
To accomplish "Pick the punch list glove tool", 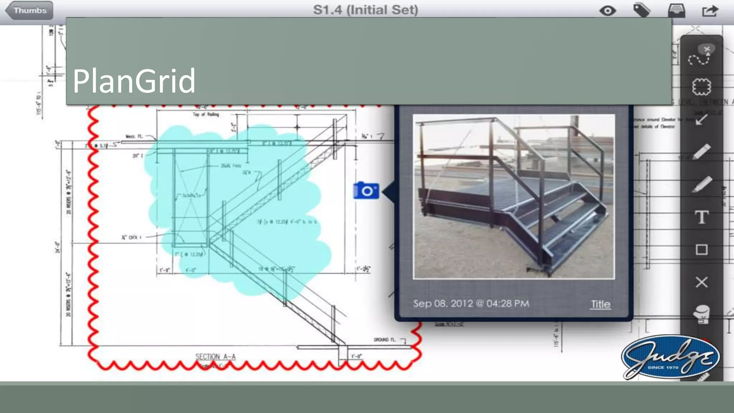I will point(701,314).
